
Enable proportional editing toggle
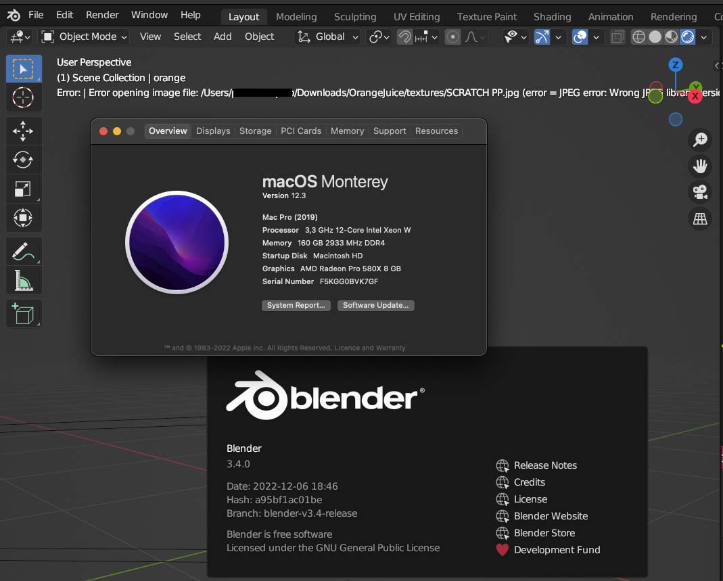[453, 37]
